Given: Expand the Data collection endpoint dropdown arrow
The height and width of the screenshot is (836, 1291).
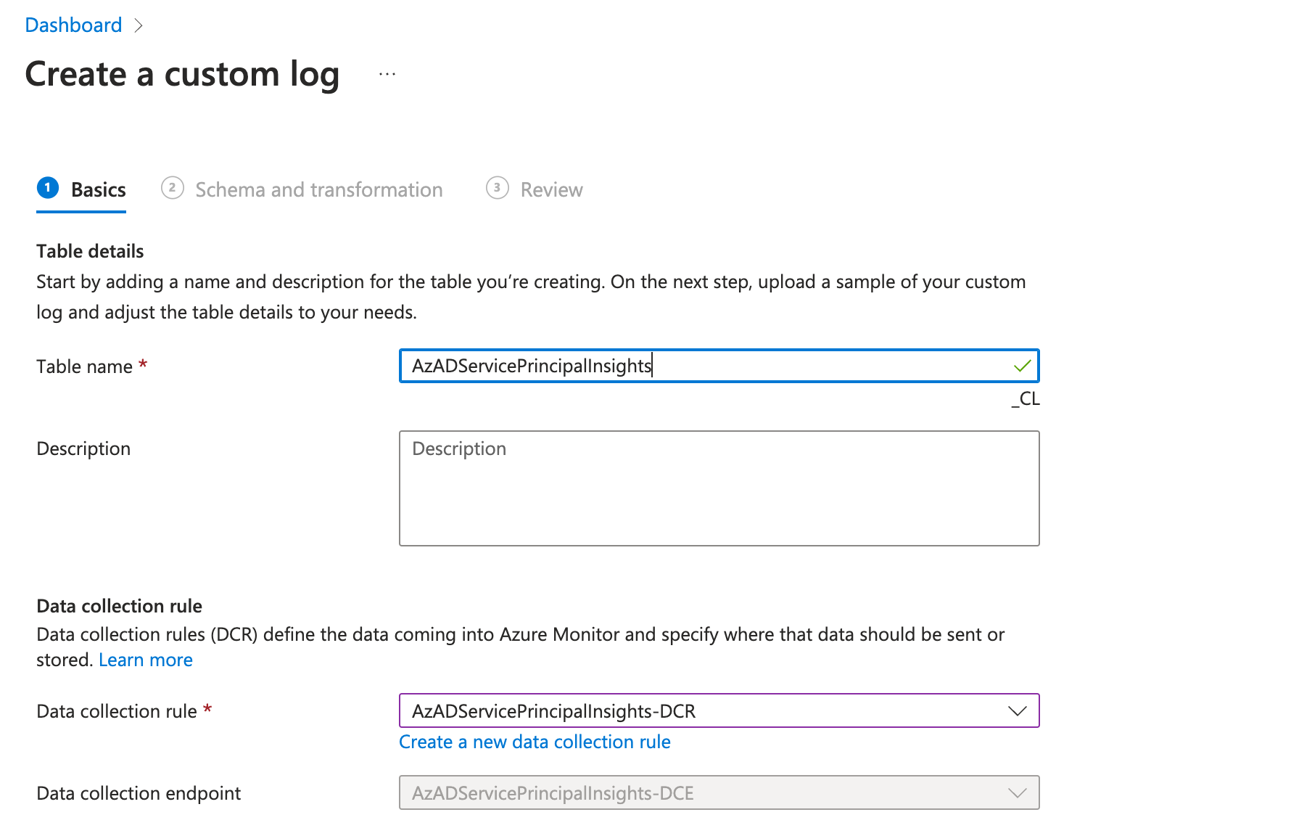Looking at the screenshot, I should tap(1018, 793).
